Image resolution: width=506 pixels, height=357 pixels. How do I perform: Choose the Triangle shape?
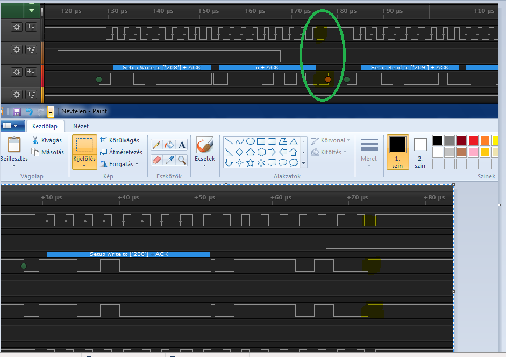(x=294, y=141)
